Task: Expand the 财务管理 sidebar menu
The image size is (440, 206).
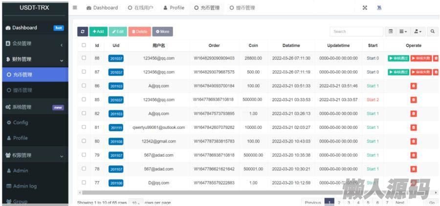Action: (34, 60)
